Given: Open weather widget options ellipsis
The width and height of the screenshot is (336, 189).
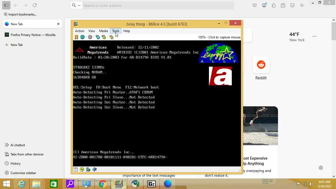Looking at the screenshot, I should [x=314, y=36].
